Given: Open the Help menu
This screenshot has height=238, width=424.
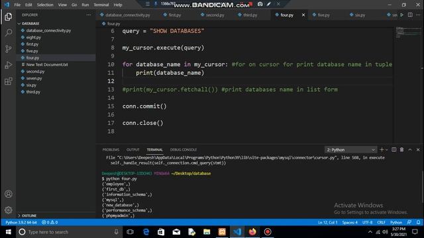Looking at the screenshot, I should [118, 5].
